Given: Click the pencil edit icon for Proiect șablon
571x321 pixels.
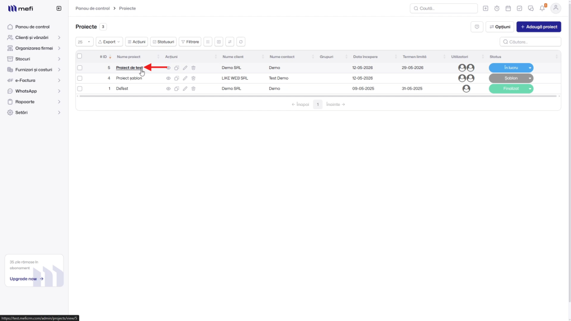Looking at the screenshot, I should point(185,78).
